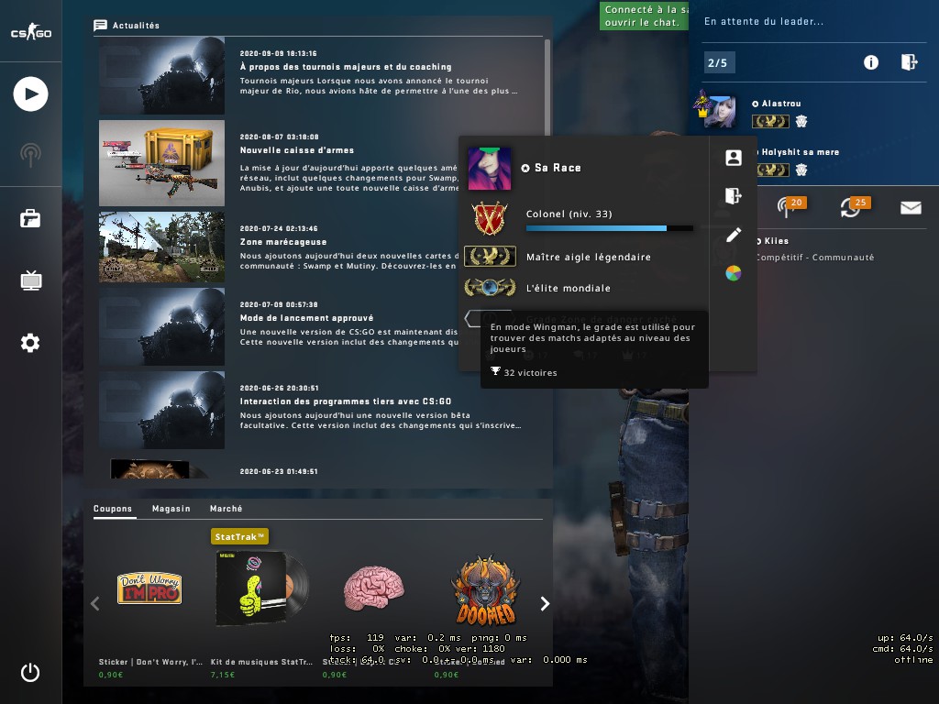Open the Play menu button
This screenshot has height=704, width=939.
point(30,94)
